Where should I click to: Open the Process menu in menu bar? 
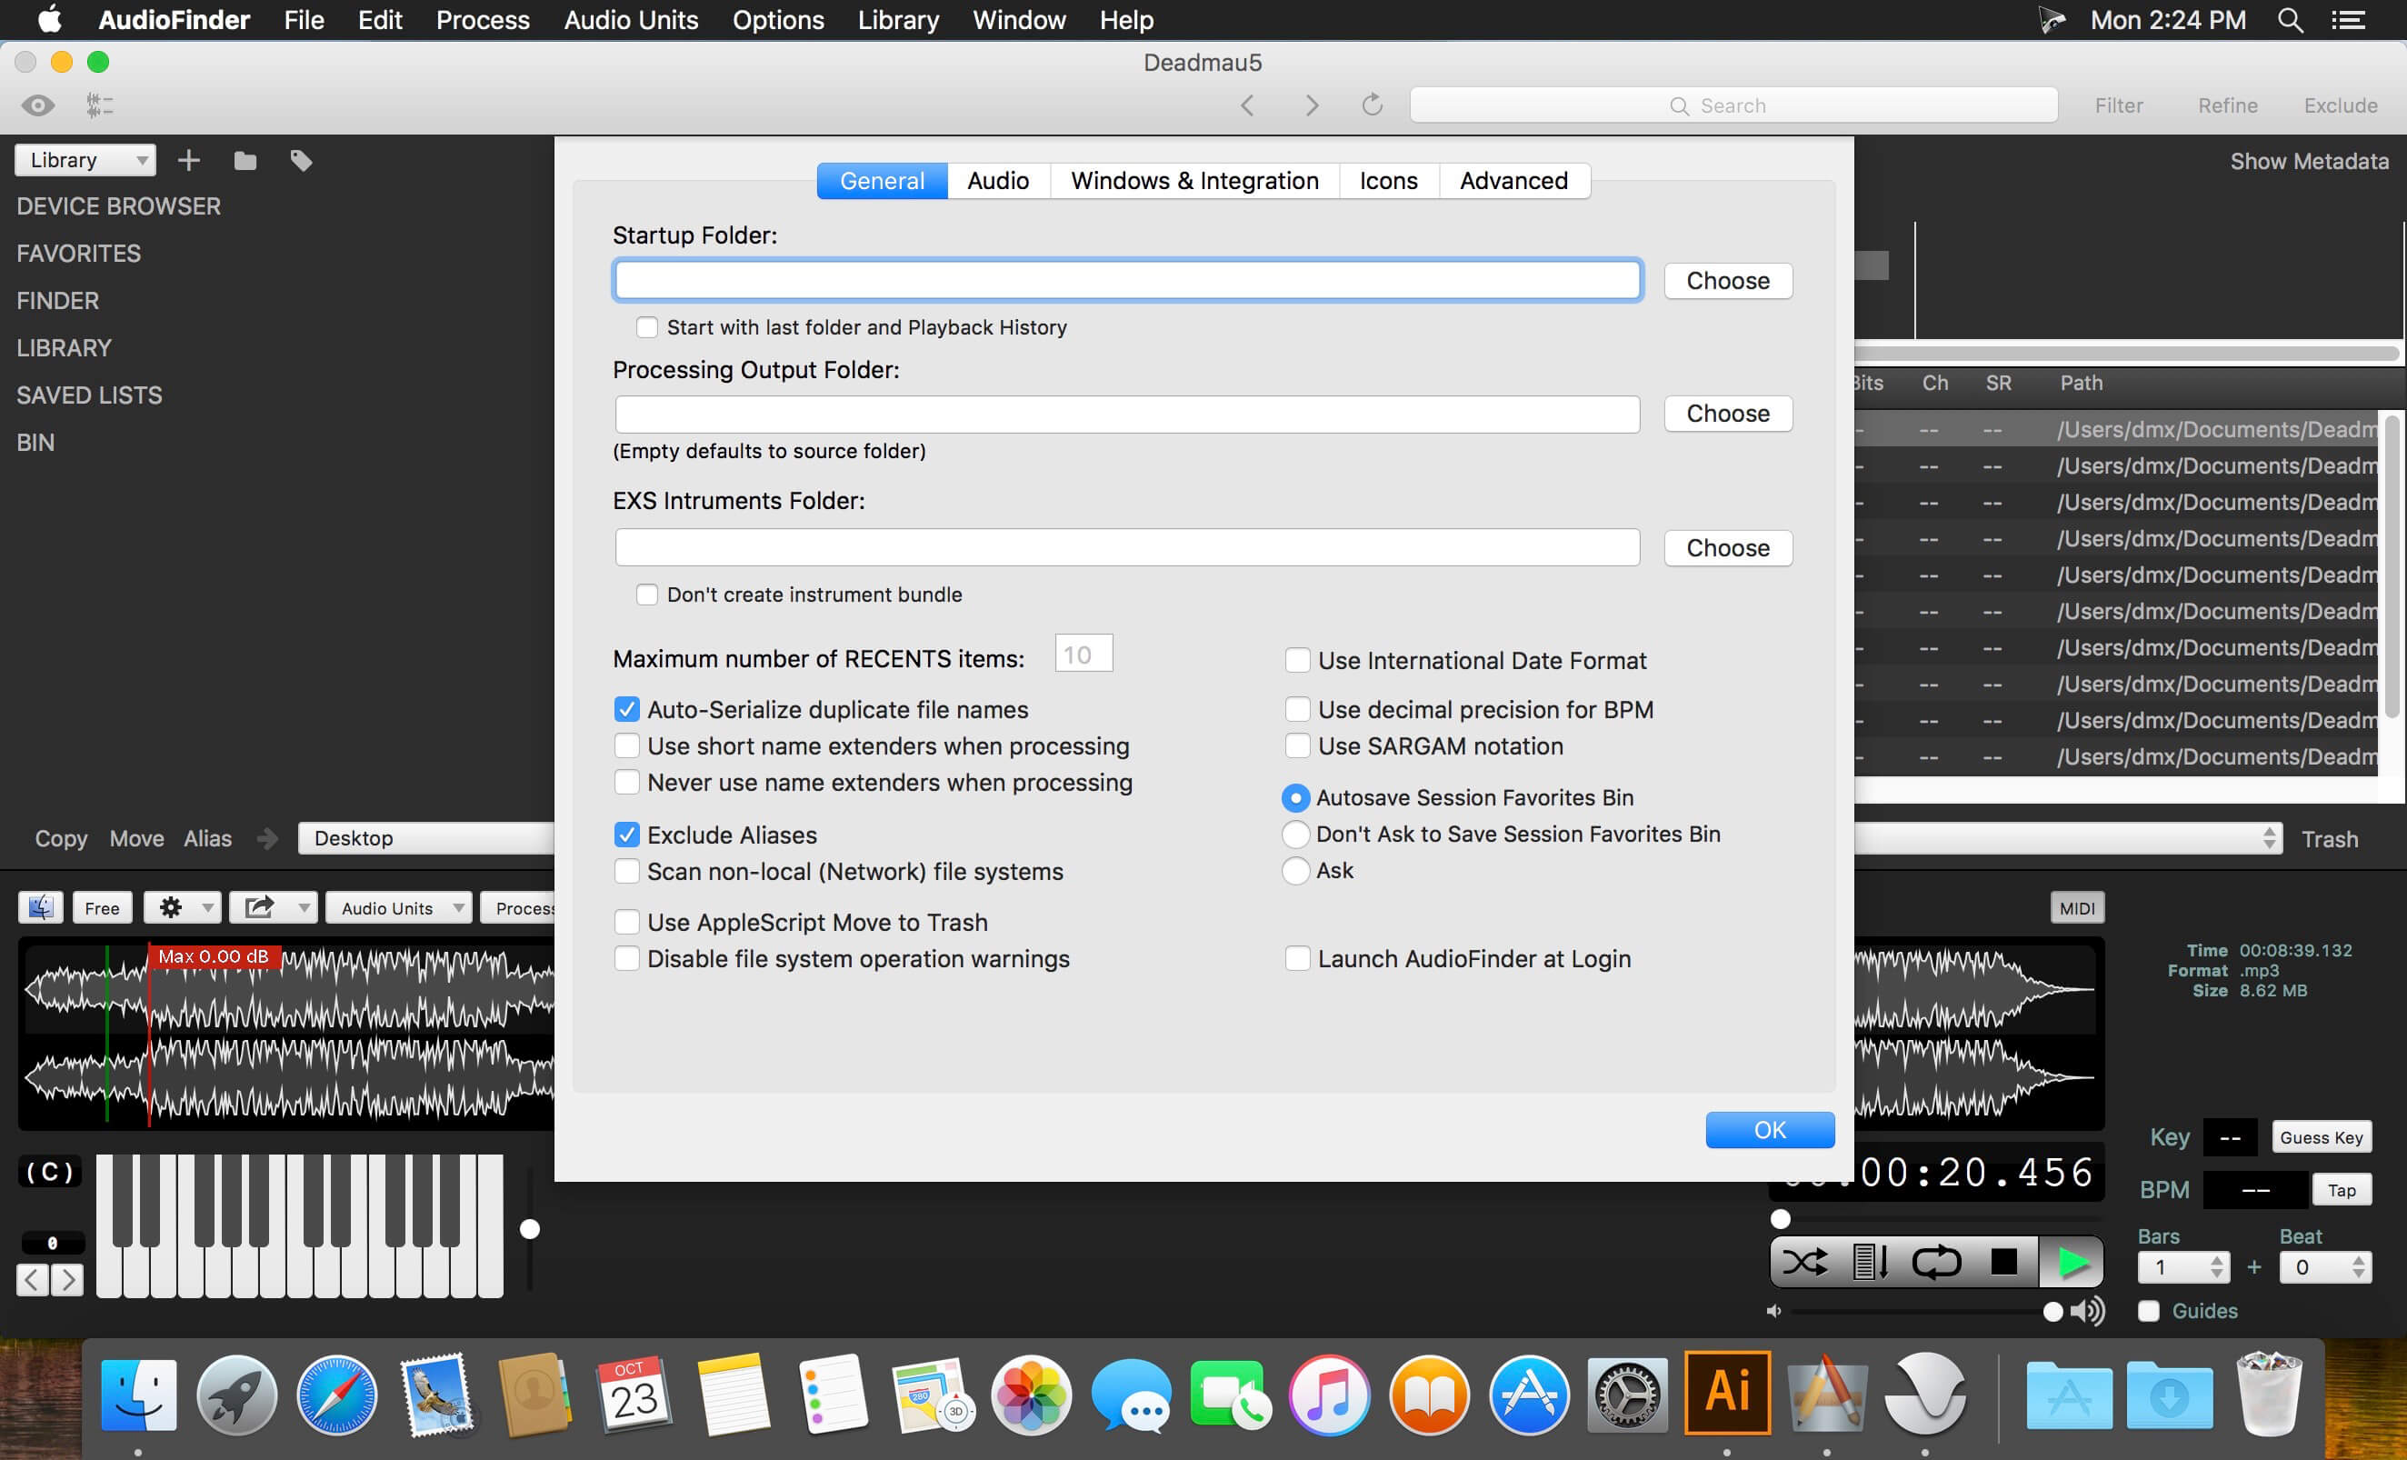coord(483,19)
